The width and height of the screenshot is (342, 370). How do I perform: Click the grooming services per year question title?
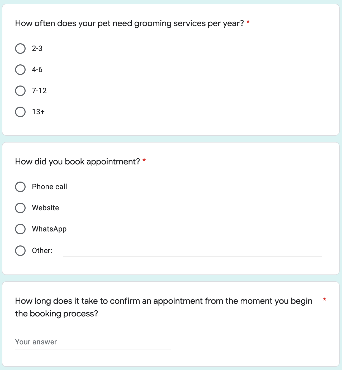click(x=130, y=23)
